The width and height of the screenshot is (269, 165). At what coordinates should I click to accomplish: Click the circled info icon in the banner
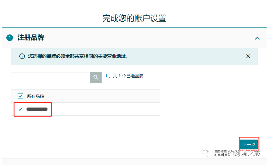click(22, 56)
